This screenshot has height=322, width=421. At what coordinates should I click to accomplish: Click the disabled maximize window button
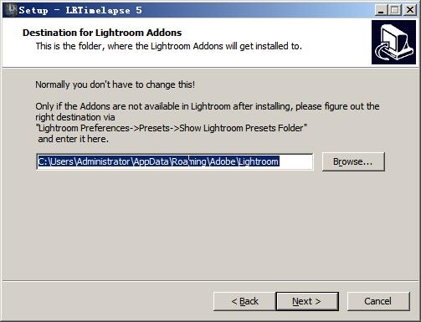(394, 10)
